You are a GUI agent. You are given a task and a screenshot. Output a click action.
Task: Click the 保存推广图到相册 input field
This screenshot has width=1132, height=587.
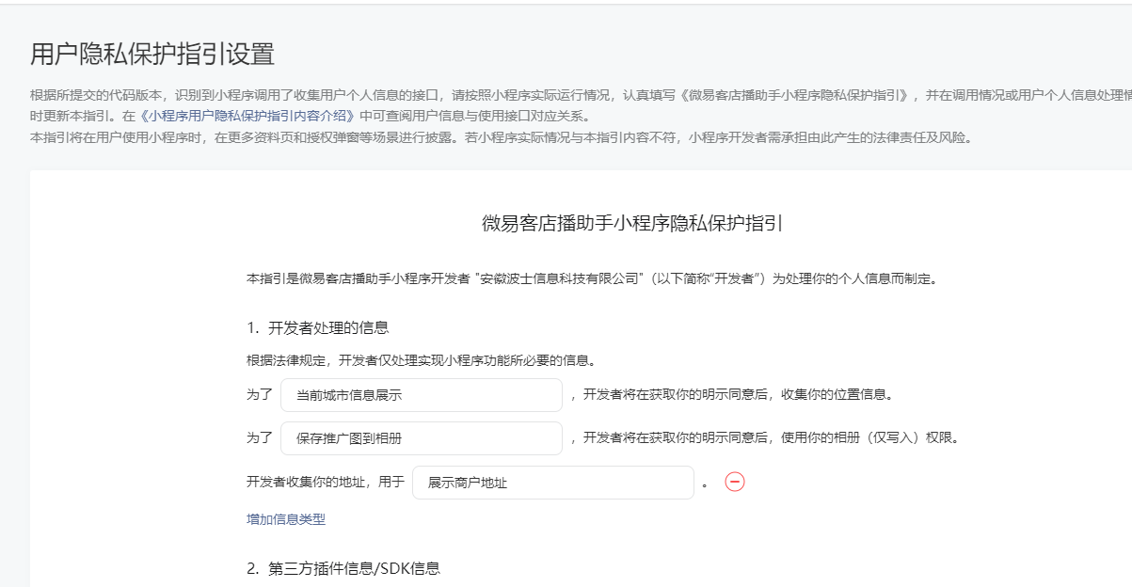click(x=422, y=438)
